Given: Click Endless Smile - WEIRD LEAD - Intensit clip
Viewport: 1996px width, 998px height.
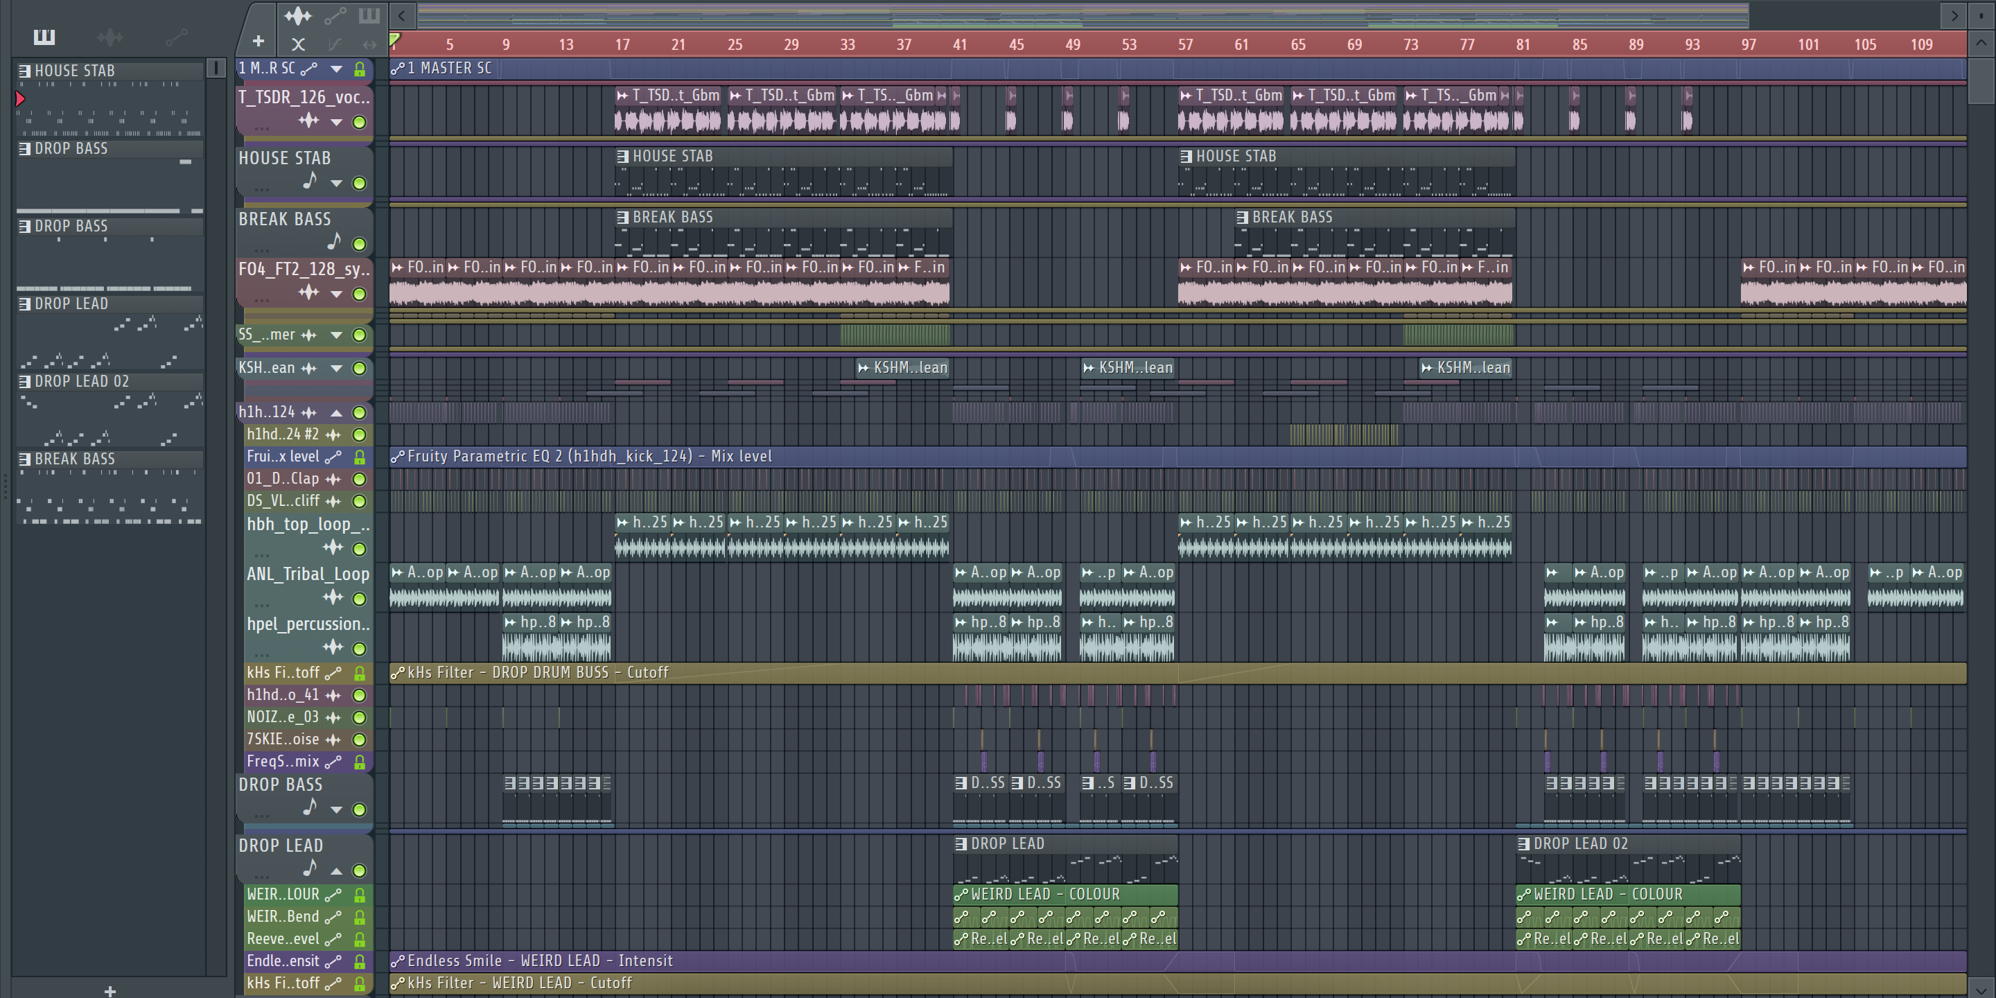Looking at the screenshot, I should click(x=1178, y=961).
